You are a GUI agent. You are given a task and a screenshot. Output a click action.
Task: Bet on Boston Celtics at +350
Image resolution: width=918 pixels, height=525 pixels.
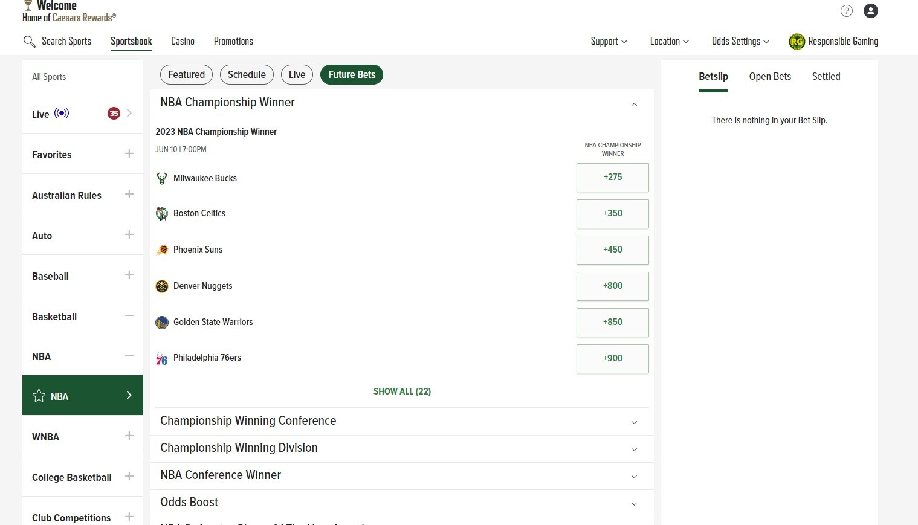pos(612,213)
